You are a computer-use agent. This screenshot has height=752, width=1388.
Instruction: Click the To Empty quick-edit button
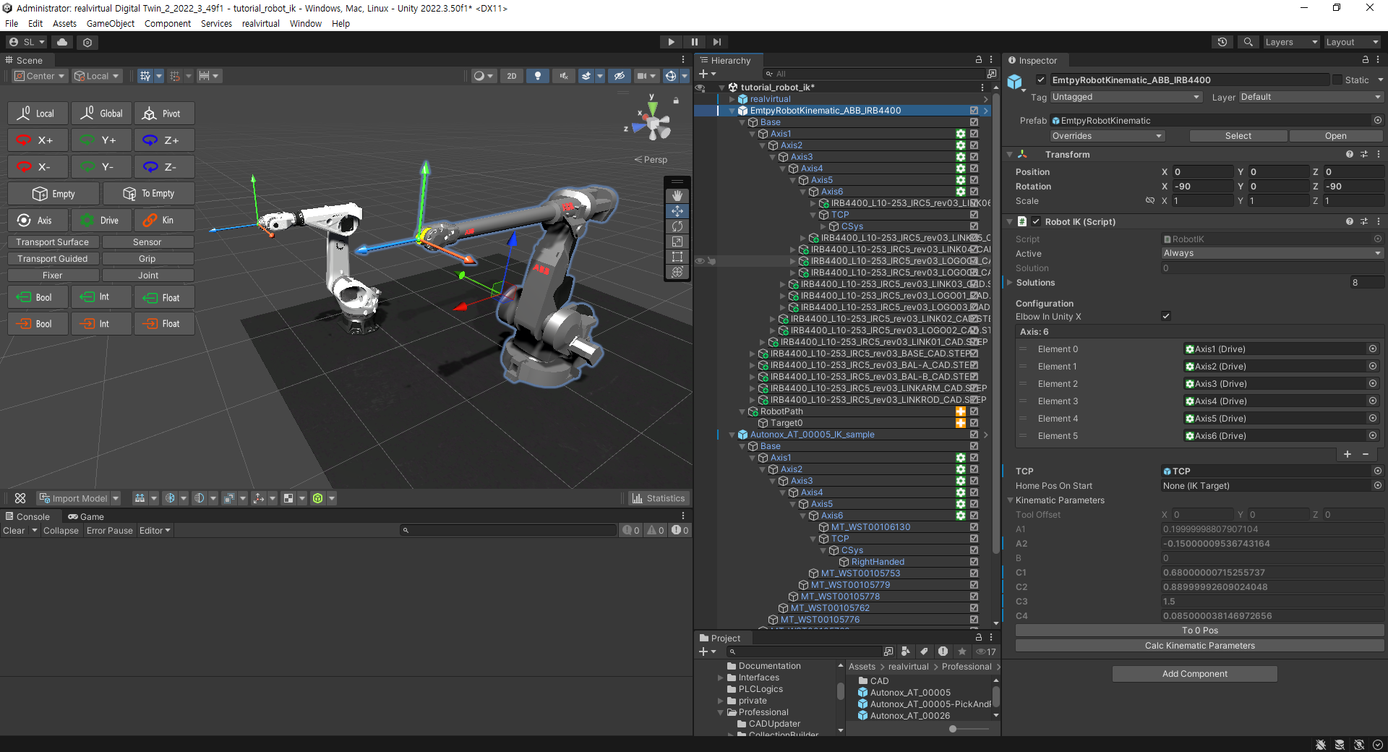(148, 194)
